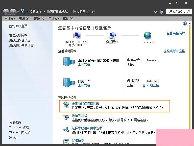The width and height of the screenshot is (194, 146).
Task: Open 工作网络 link under 网络 2
Action: click(x=84, y=85)
